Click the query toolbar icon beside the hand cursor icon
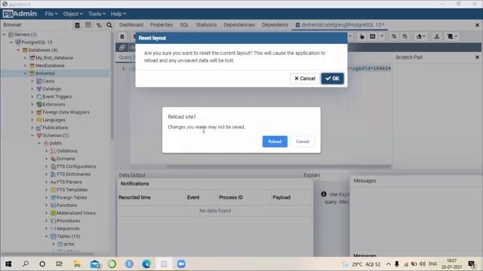The image size is (483, 271). [373, 37]
